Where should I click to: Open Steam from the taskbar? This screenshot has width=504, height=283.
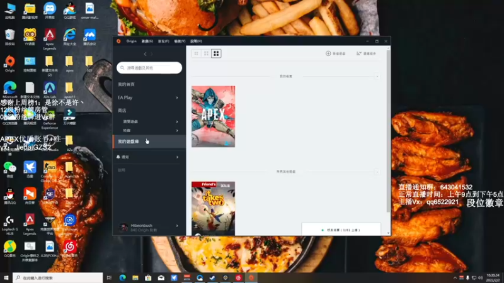(x=212, y=277)
